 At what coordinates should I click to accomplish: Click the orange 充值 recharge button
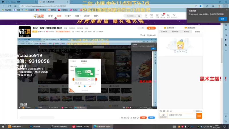(x=143, y=118)
